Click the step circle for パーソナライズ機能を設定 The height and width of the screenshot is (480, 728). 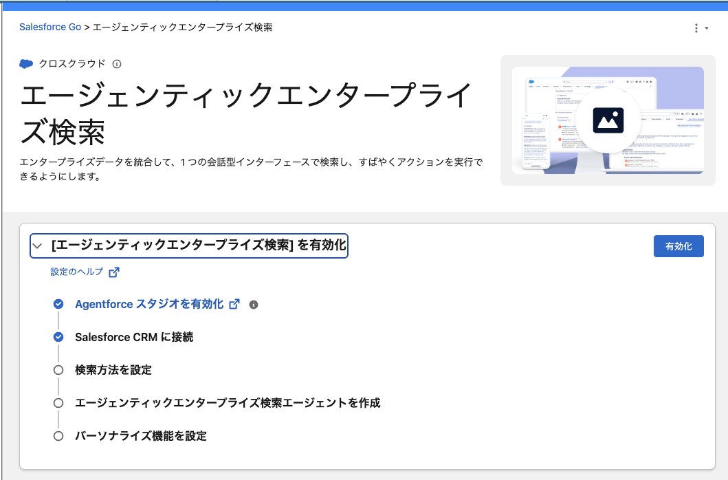(58, 436)
